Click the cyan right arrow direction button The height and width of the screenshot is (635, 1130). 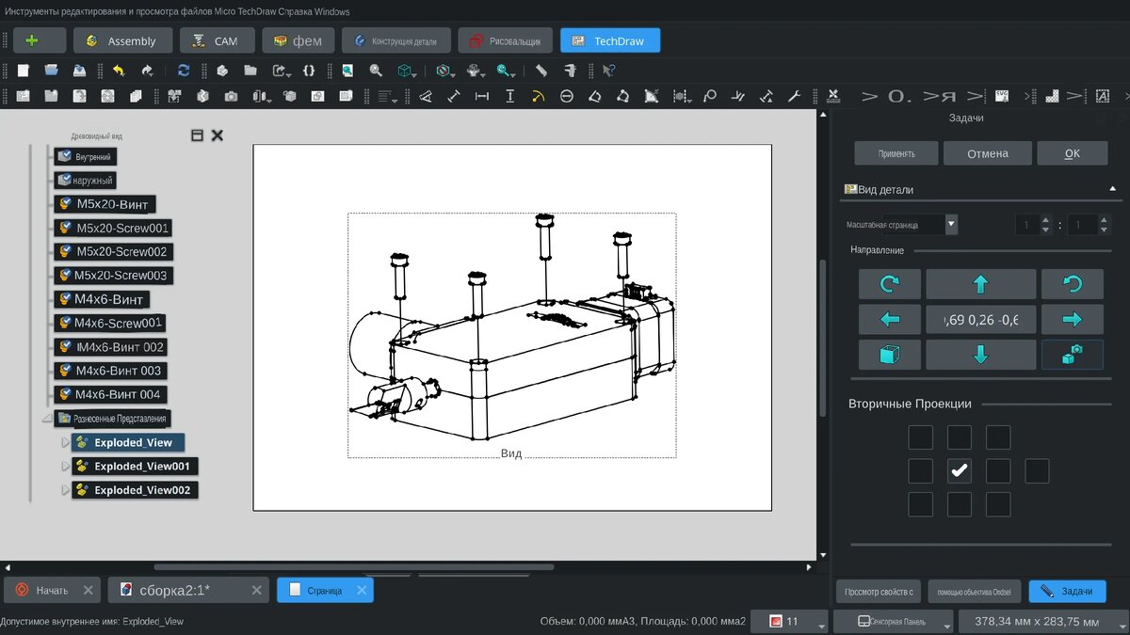1072,320
